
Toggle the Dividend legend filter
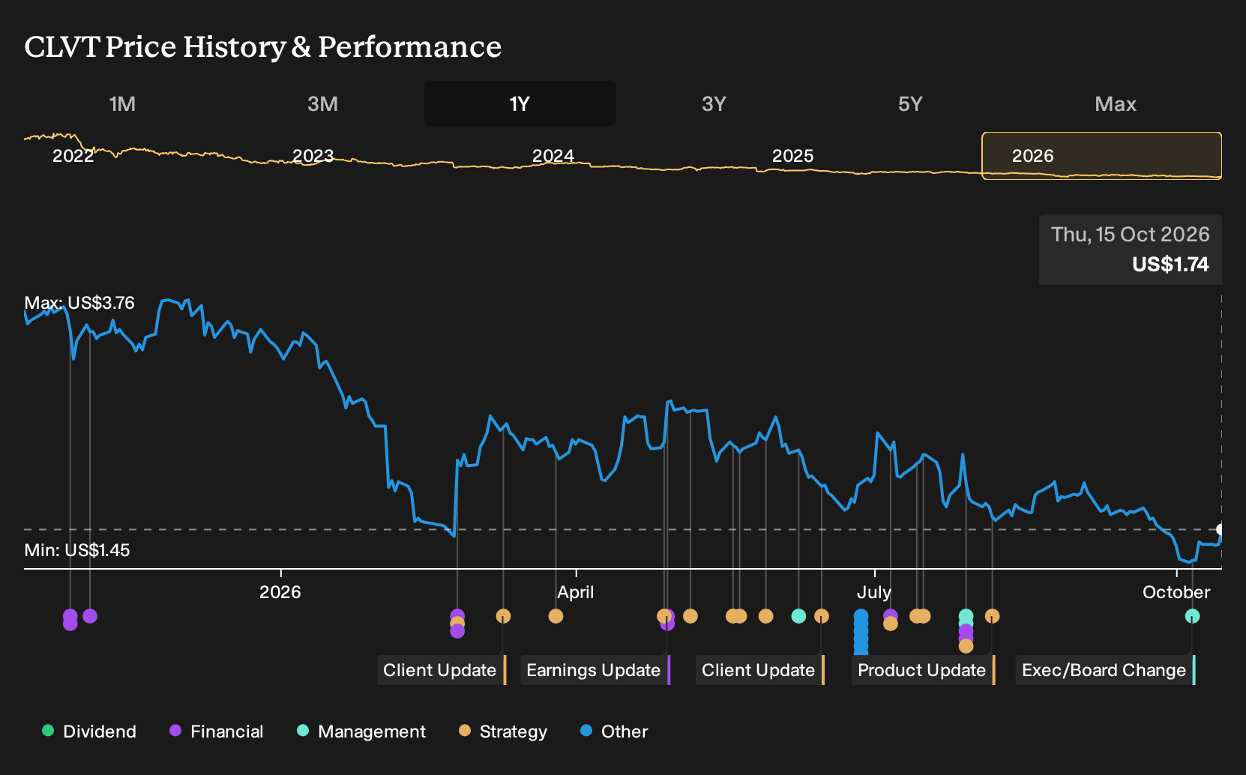click(x=89, y=731)
